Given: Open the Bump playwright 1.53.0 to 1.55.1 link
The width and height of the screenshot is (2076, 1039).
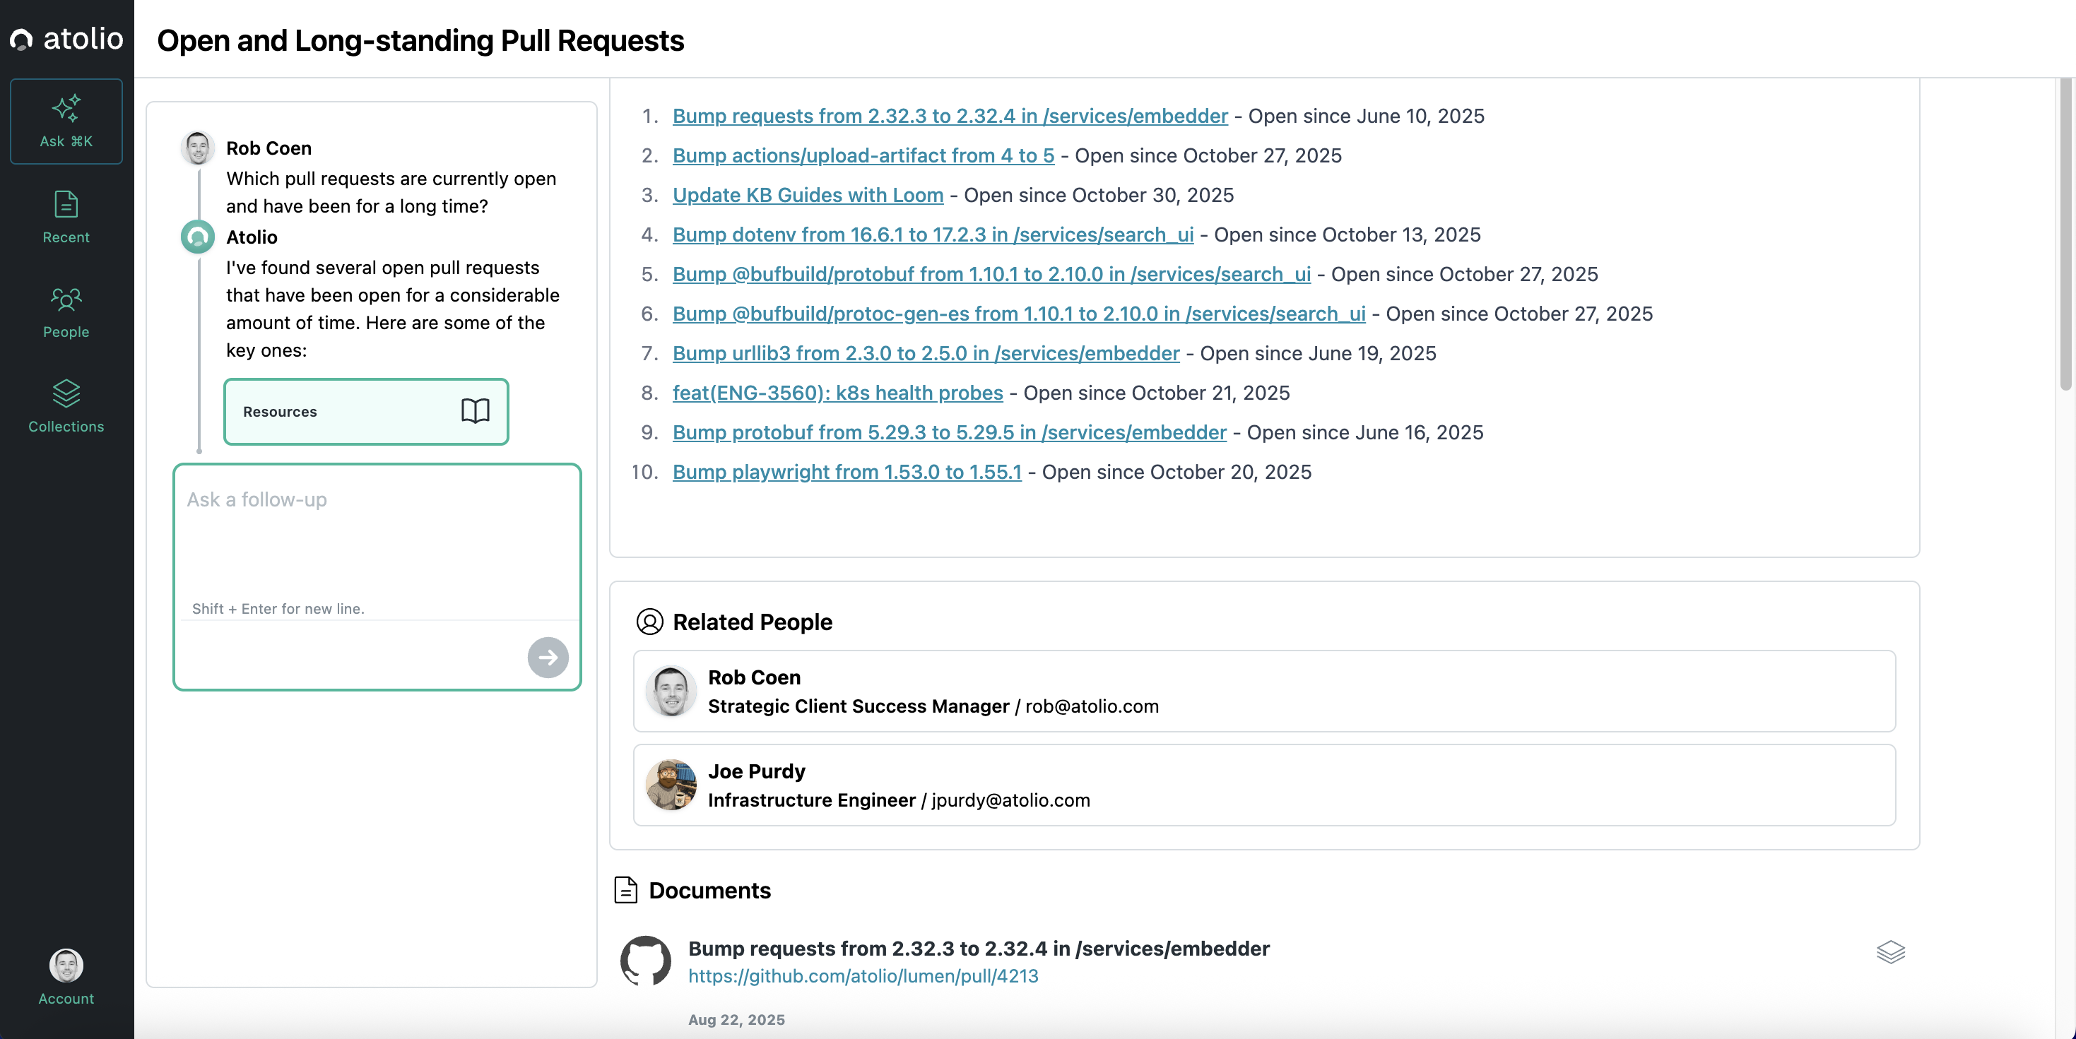Looking at the screenshot, I should (847, 472).
